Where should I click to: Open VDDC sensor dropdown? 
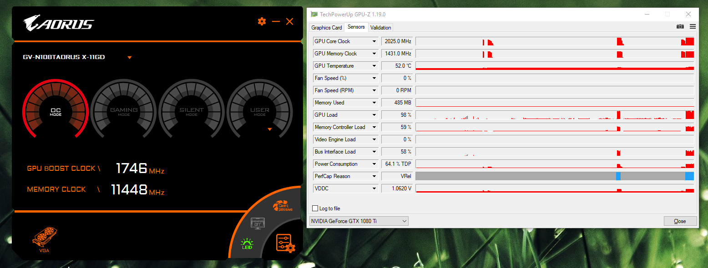pyautogui.click(x=374, y=189)
